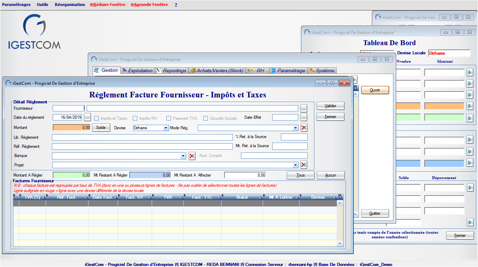478x267 pixels.
Task: Arrow button on Tableau De Bord orange row
Action: tap(470, 106)
